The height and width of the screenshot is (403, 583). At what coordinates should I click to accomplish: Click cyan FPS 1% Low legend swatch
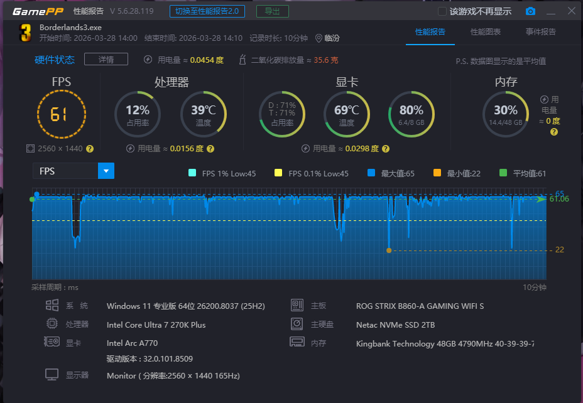pos(192,173)
